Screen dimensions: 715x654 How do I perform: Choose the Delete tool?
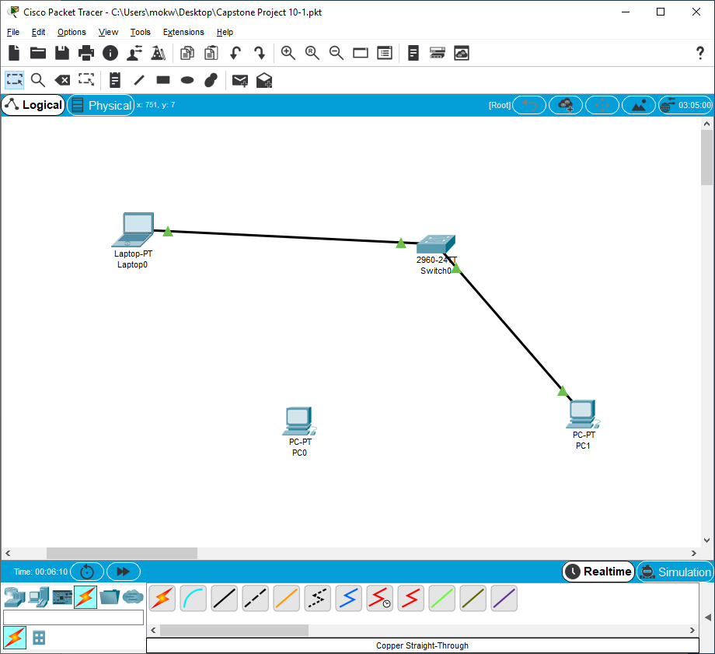pyautogui.click(x=62, y=80)
